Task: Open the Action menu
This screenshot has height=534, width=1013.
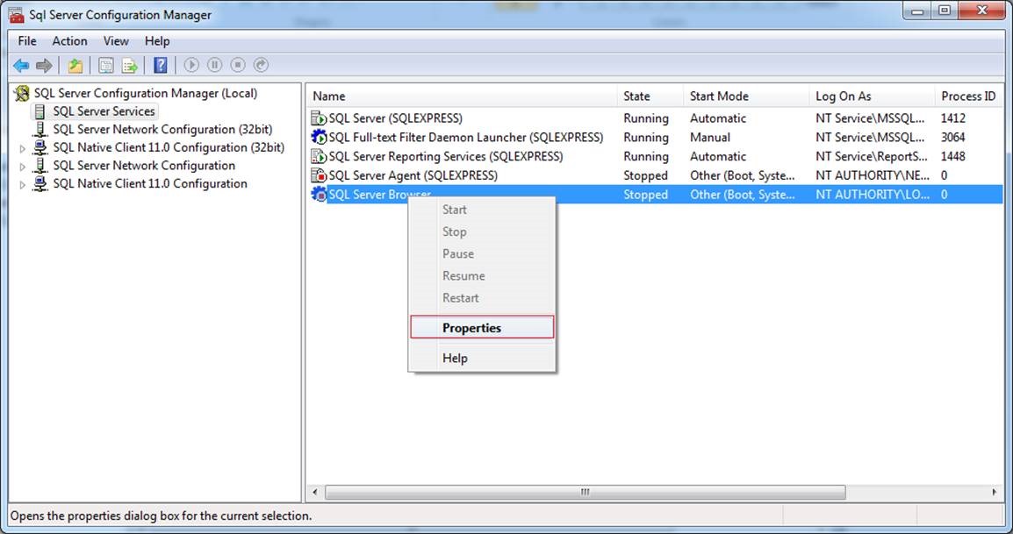Action: 69,40
